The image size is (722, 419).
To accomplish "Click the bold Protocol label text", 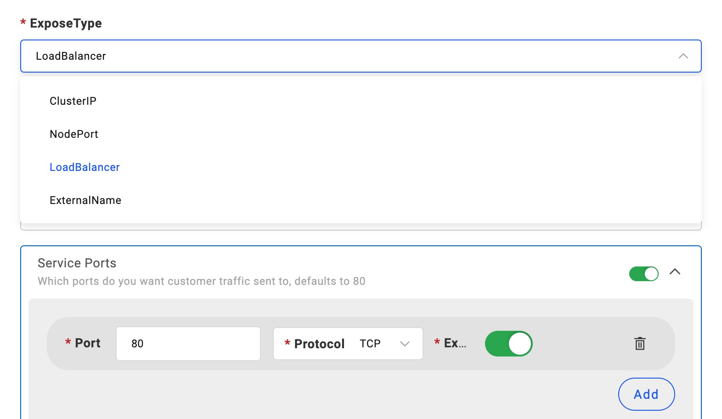I will pyautogui.click(x=319, y=344).
